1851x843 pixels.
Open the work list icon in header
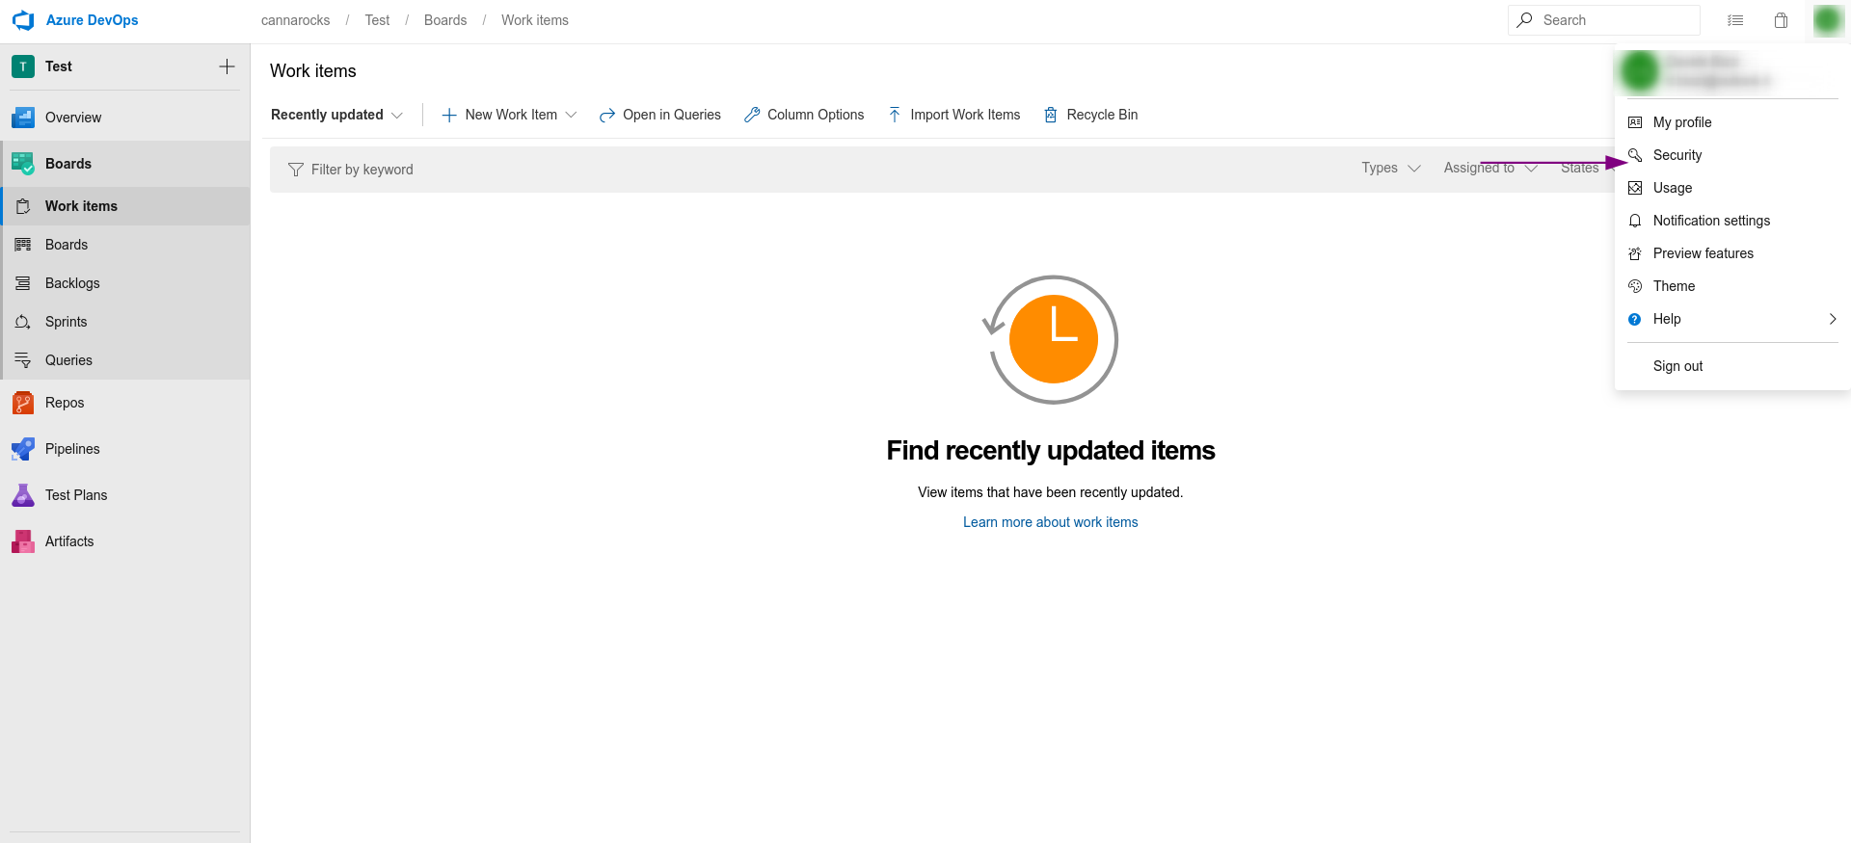(x=1735, y=20)
